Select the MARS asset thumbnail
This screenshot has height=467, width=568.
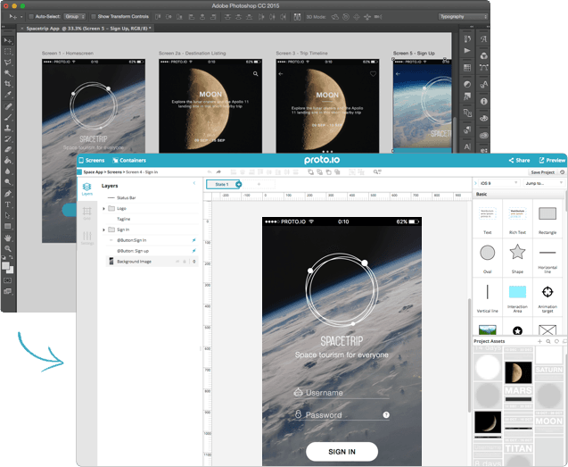(x=518, y=391)
